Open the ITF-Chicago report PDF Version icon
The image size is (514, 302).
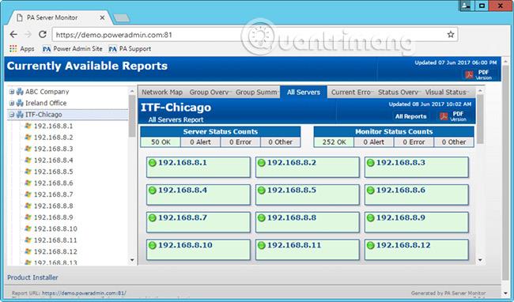click(444, 116)
